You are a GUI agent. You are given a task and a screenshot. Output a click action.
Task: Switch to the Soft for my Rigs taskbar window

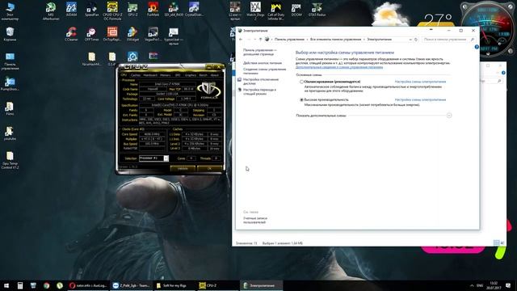point(174,285)
